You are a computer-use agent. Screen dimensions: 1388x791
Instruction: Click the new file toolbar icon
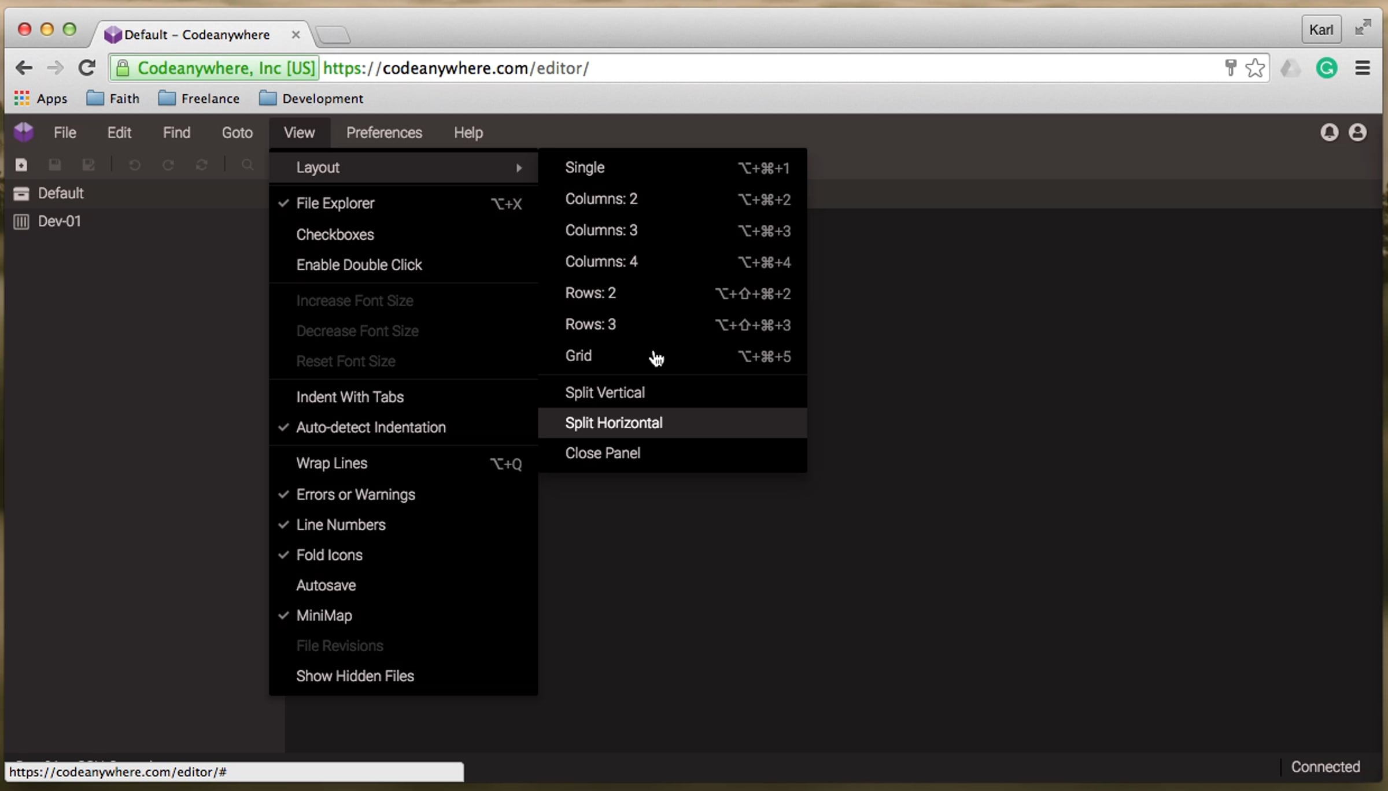point(21,165)
